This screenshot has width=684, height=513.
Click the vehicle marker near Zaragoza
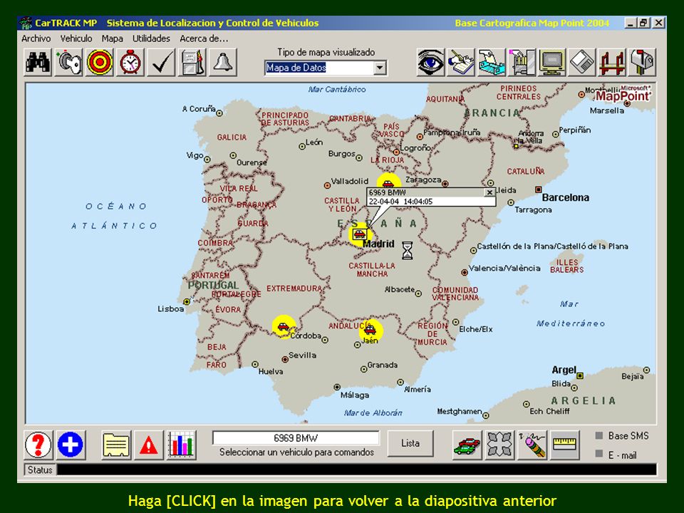388,183
